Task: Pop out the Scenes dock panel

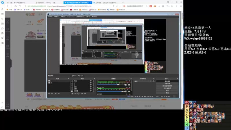Action: 69,79
